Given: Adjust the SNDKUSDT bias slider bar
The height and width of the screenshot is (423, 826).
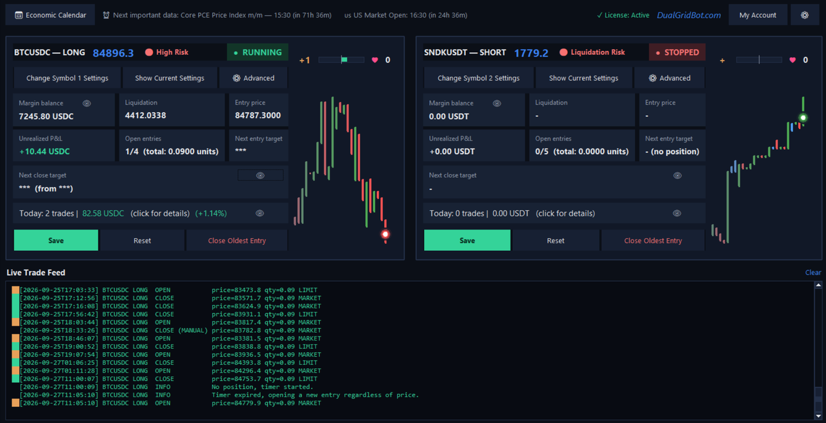Looking at the screenshot, I should [760, 60].
